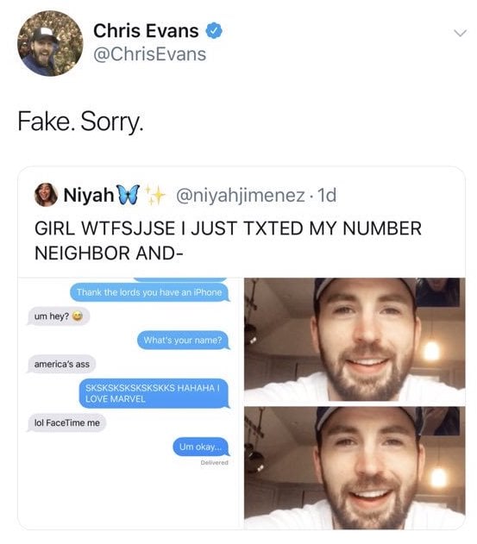This screenshot has width=477, height=544.
Task: Open the top FaceTime screenshot
Action: click(355, 339)
